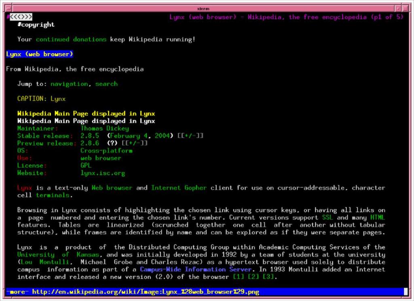The image size is (414, 301).
Task: Select the yellow 'Wikipedia Main Page displayed in Lynx' link
Action: click(86, 114)
